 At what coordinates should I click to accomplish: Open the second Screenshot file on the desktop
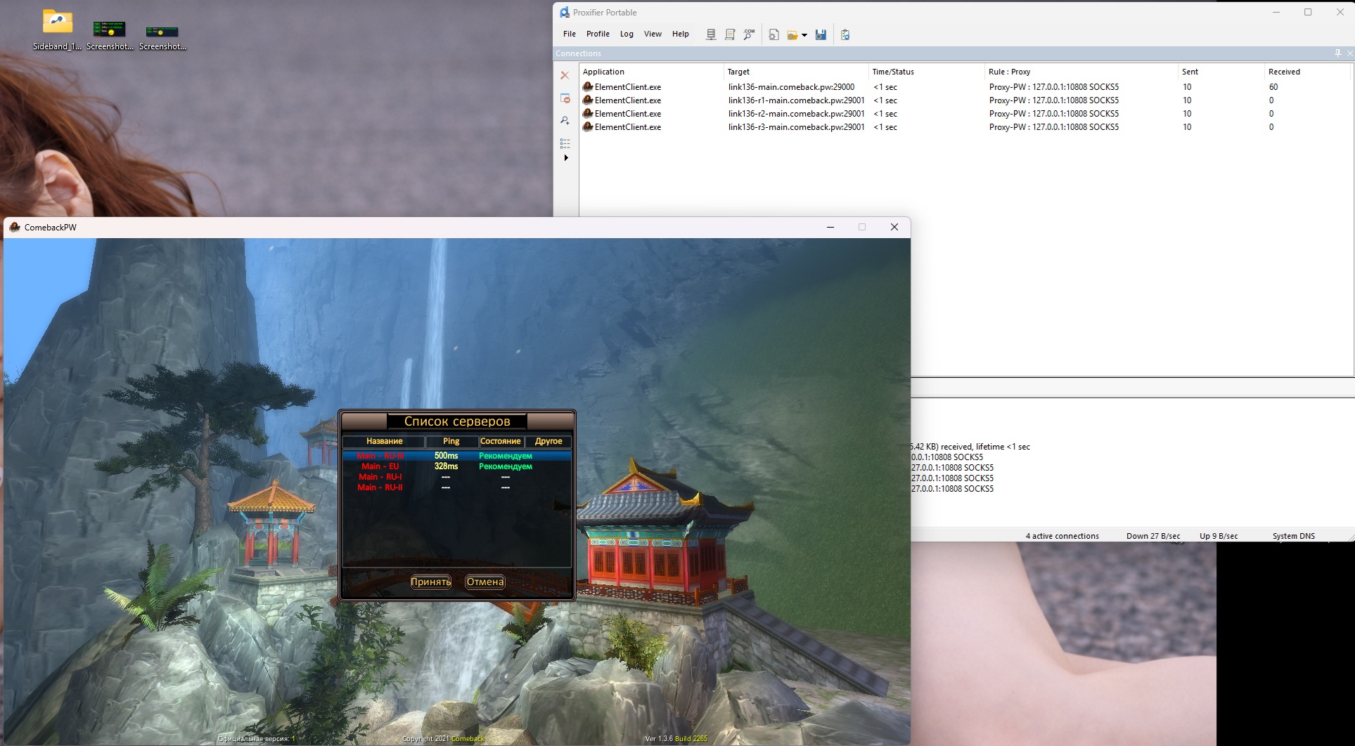coord(162,37)
